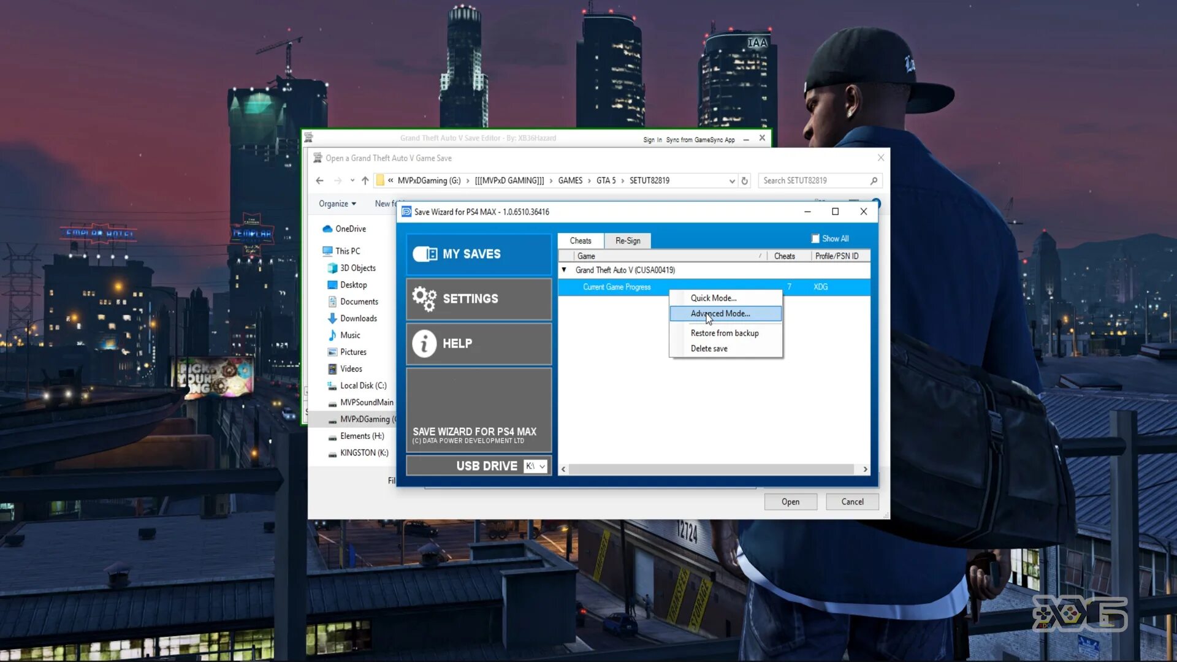The image size is (1177, 662).
Task: Select Restore from backup option
Action: coord(725,332)
